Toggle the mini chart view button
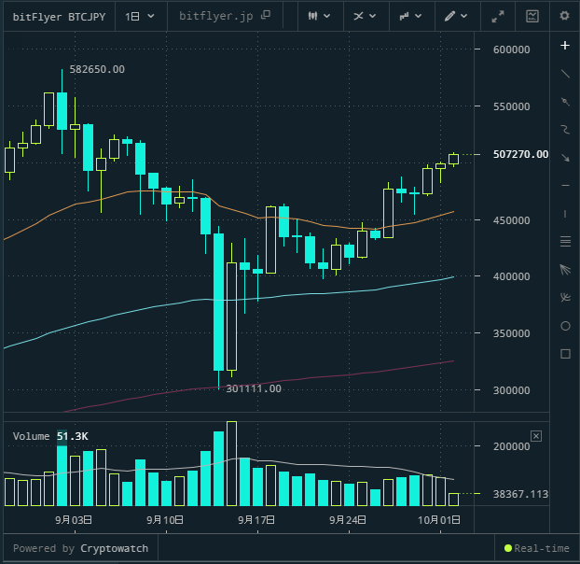The image size is (580, 564). point(532,16)
